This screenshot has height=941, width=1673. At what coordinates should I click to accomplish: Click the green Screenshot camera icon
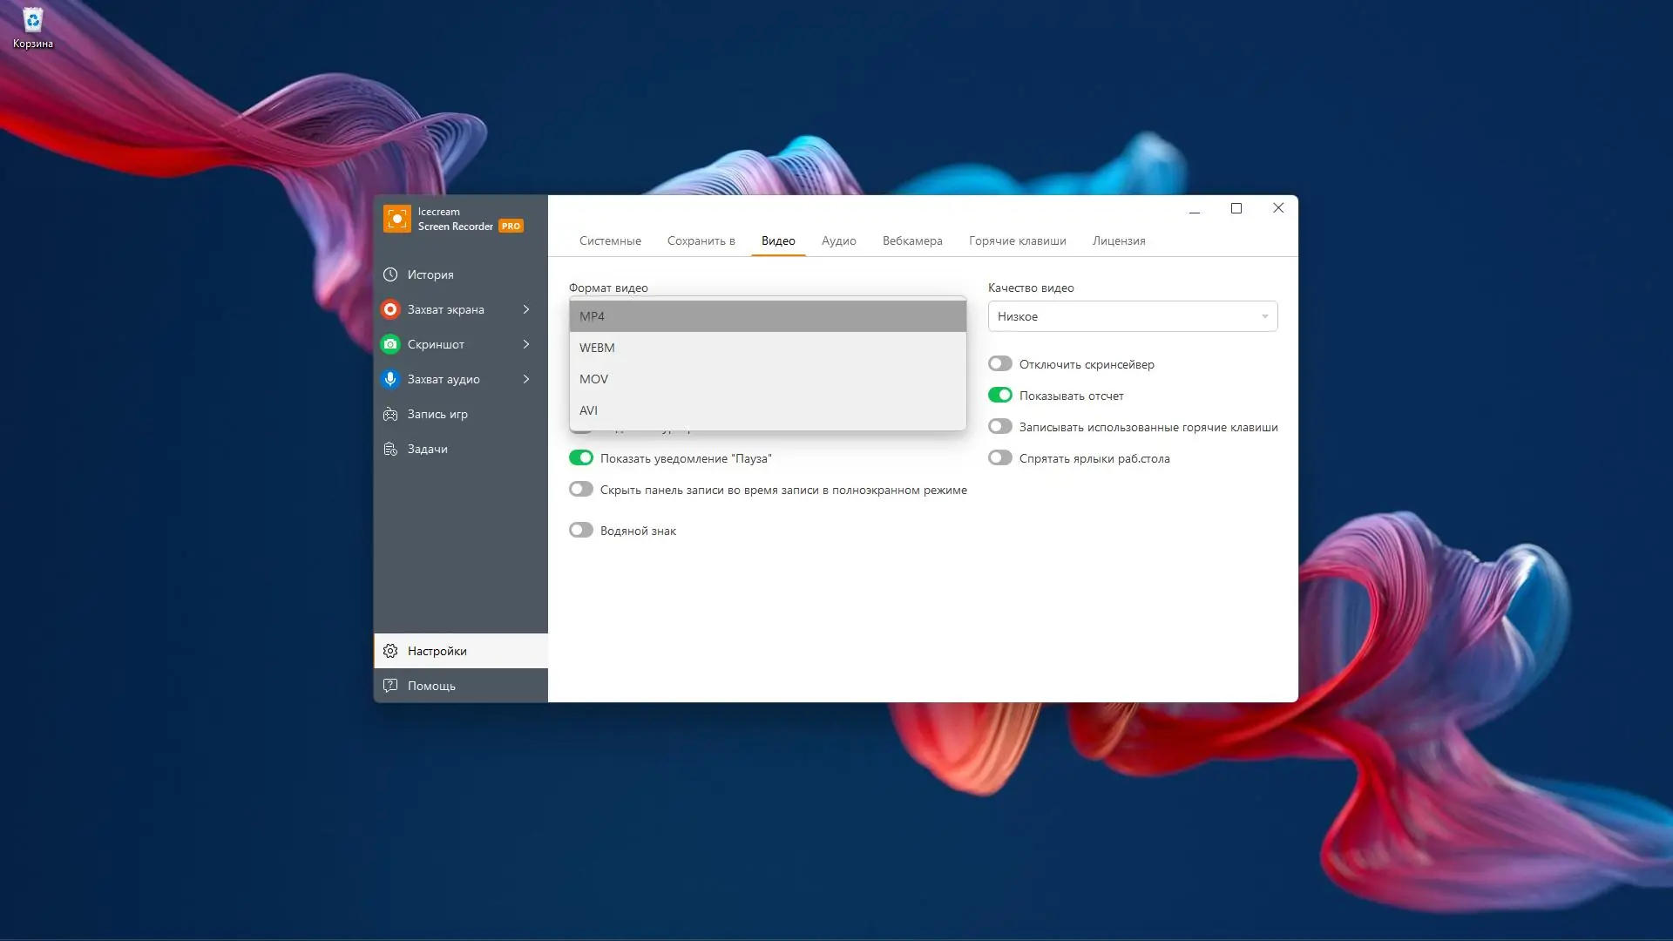coord(390,344)
